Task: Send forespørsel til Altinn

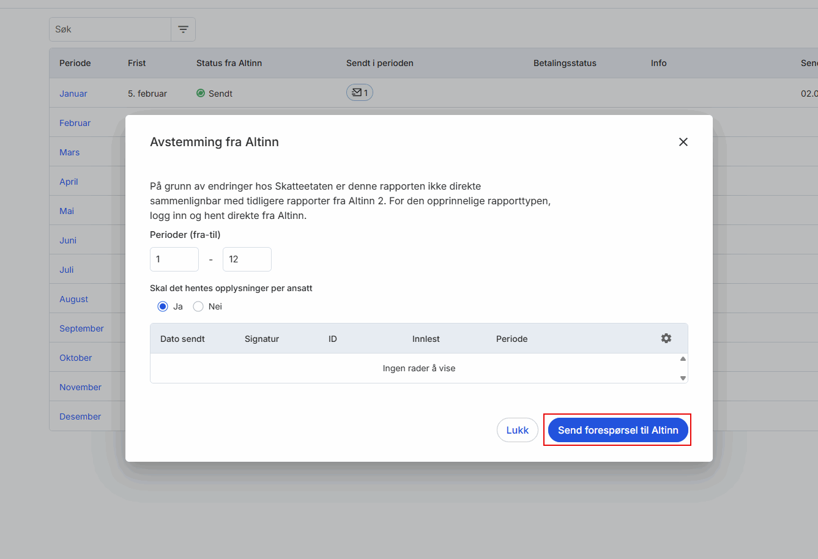Action: point(618,430)
